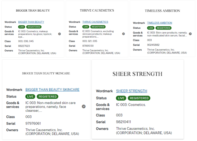Screen dimensions: 197x141
Task: Click the LIVE badge on SHEER STRENGTH card
Action: pyautogui.click(x=121, y=98)
